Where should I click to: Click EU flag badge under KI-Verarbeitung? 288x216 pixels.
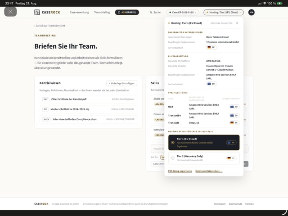click(x=211, y=84)
